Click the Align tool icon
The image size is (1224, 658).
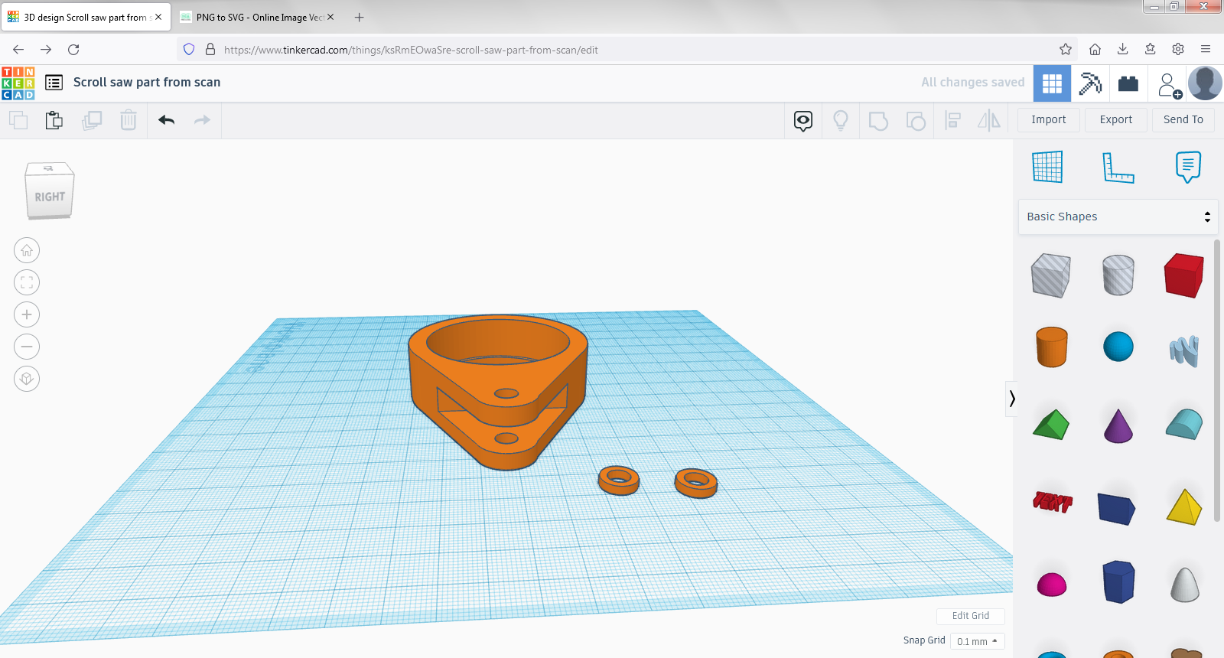click(953, 121)
